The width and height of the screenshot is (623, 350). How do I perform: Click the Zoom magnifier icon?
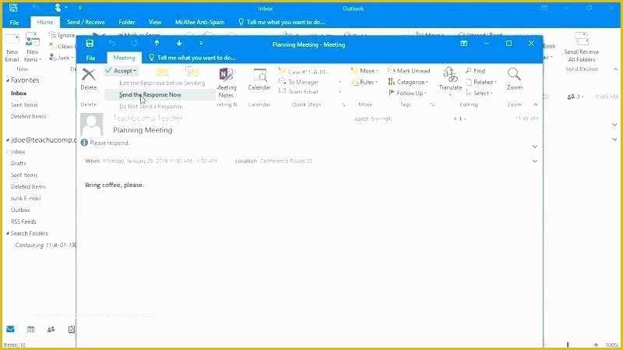point(514,74)
